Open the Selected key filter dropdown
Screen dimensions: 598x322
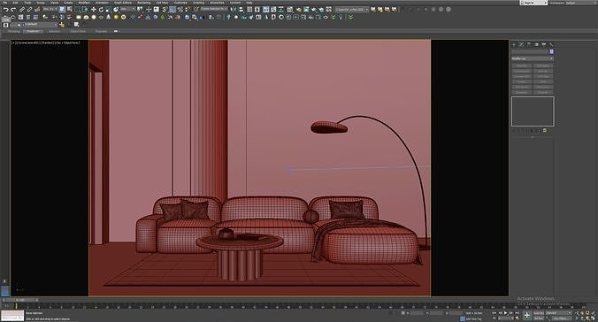(x=559, y=313)
